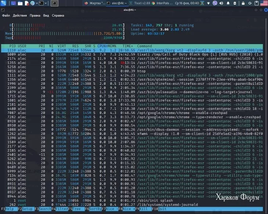
Task: Open the clipboard manager tray icon
Action: pos(256,3)
